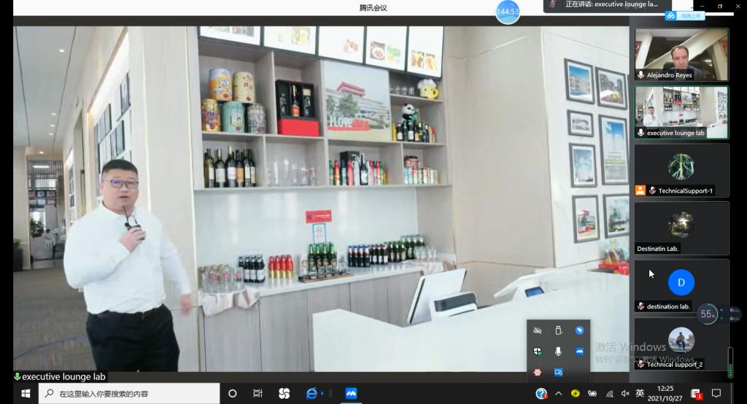Toggle the muted speaker volume icon
Viewport: 747px width, 404px height.
624,394
